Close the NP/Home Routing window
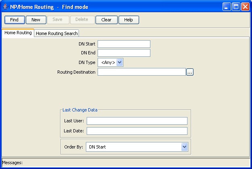This screenshot has height=169, width=252. tap(245, 7)
